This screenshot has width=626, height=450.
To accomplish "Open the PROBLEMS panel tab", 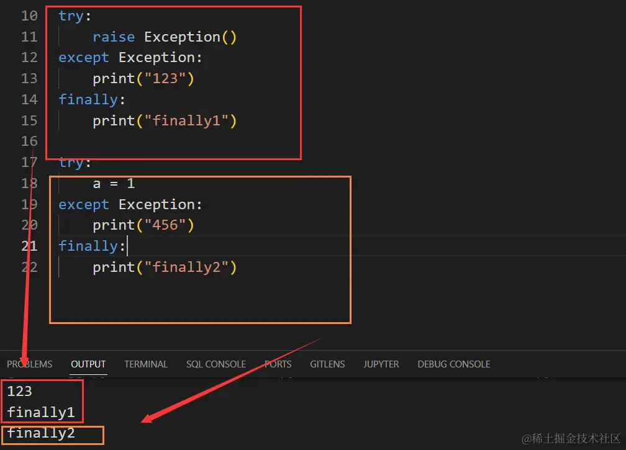I will coord(30,364).
